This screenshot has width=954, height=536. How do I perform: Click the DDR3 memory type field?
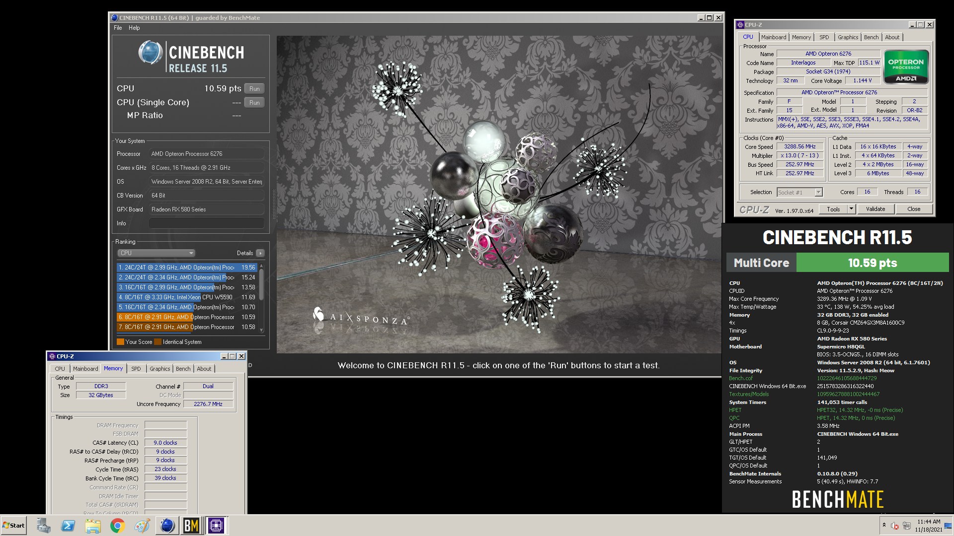point(101,386)
